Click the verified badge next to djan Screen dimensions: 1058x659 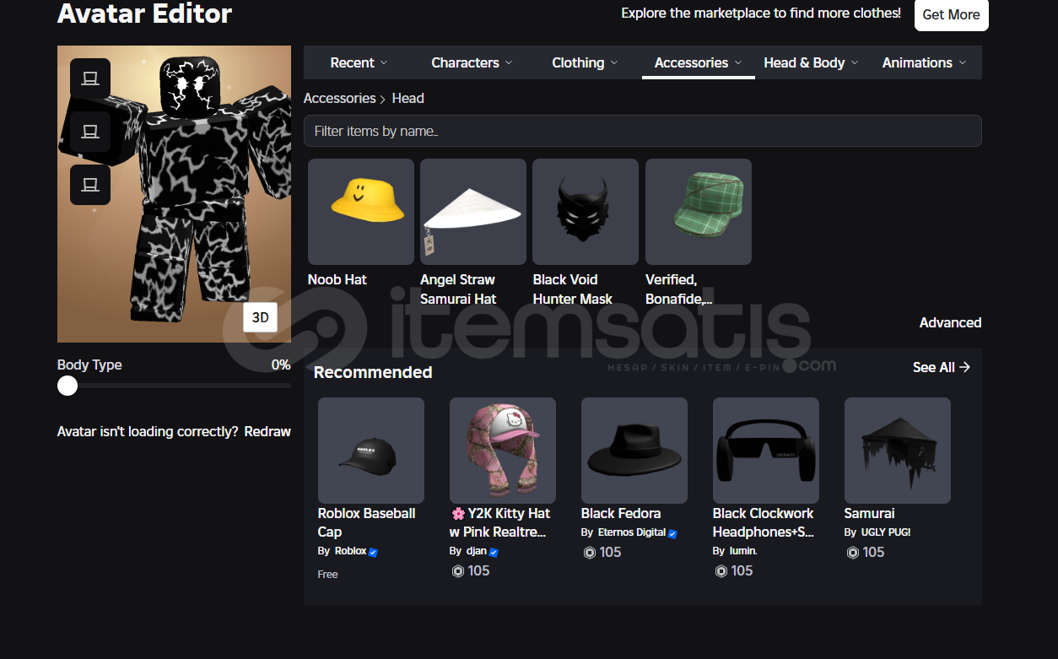pos(494,552)
